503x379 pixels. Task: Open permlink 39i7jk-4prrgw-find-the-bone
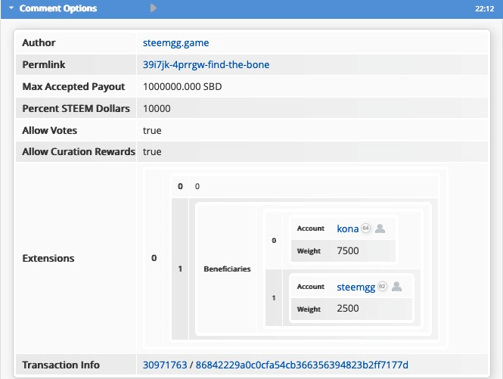click(206, 64)
